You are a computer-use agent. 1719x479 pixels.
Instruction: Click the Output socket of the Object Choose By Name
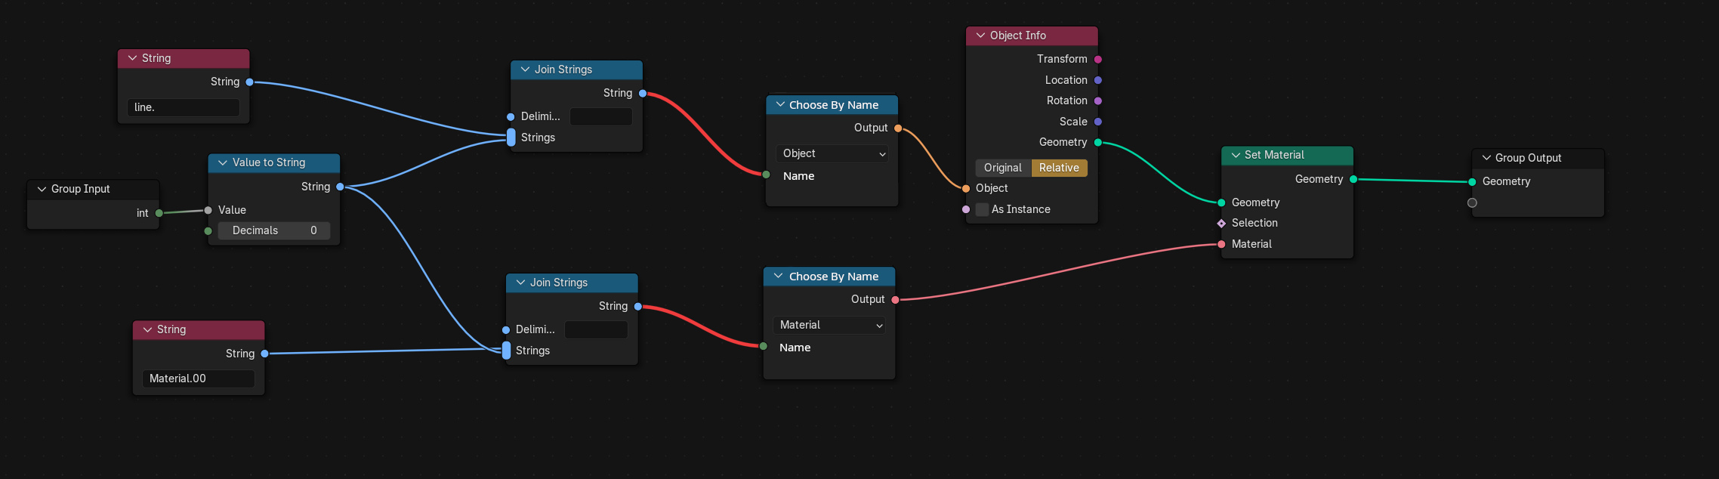pyautogui.click(x=898, y=128)
